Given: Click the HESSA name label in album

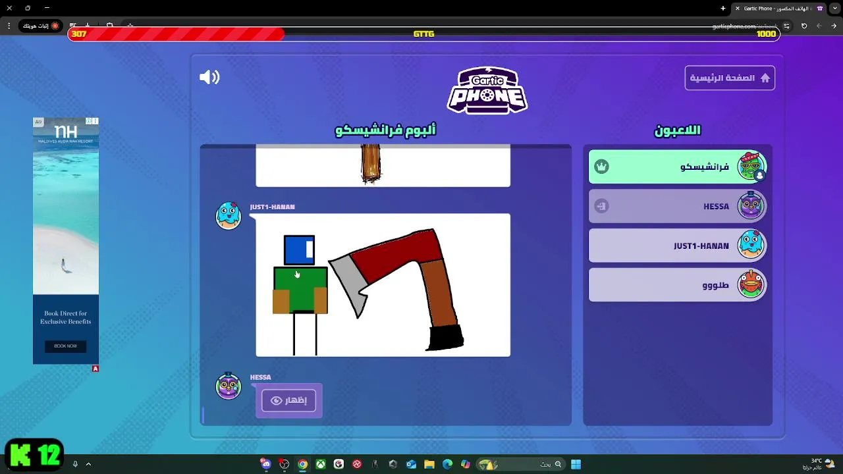Looking at the screenshot, I should tap(260, 377).
